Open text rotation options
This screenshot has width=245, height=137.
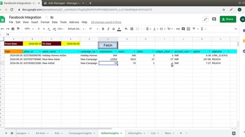click(x=170, y=29)
